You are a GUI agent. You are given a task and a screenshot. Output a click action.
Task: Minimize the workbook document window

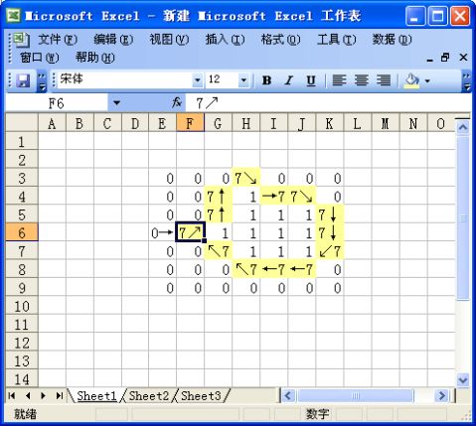[x=430, y=59]
